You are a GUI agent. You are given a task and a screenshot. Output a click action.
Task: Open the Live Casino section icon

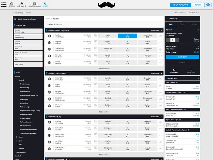(21, 5)
